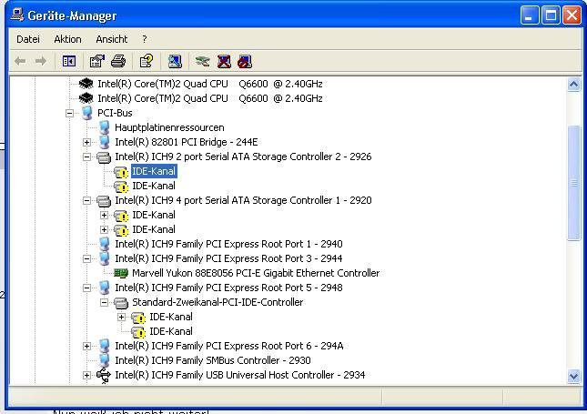The image size is (587, 414).
Task: Click the Standard-Zweikanal-PCI-IDE-Controller icon
Action: pos(121,303)
